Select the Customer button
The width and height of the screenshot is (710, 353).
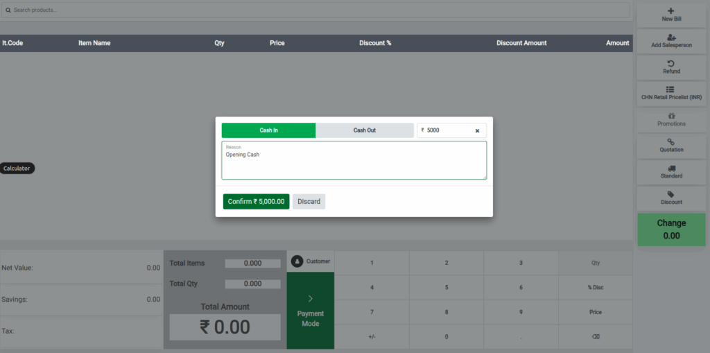click(x=311, y=261)
